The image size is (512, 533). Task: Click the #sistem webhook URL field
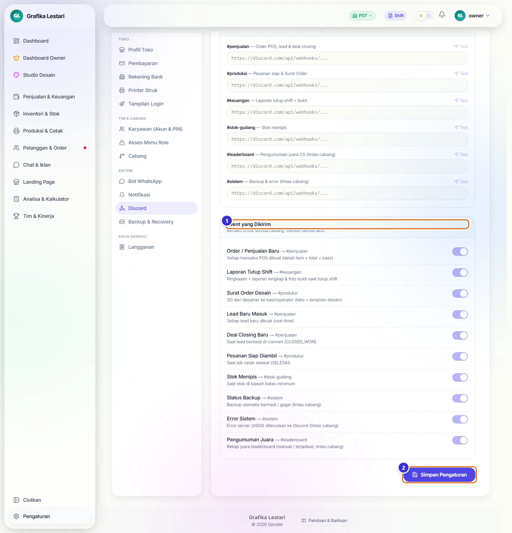tap(347, 193)
